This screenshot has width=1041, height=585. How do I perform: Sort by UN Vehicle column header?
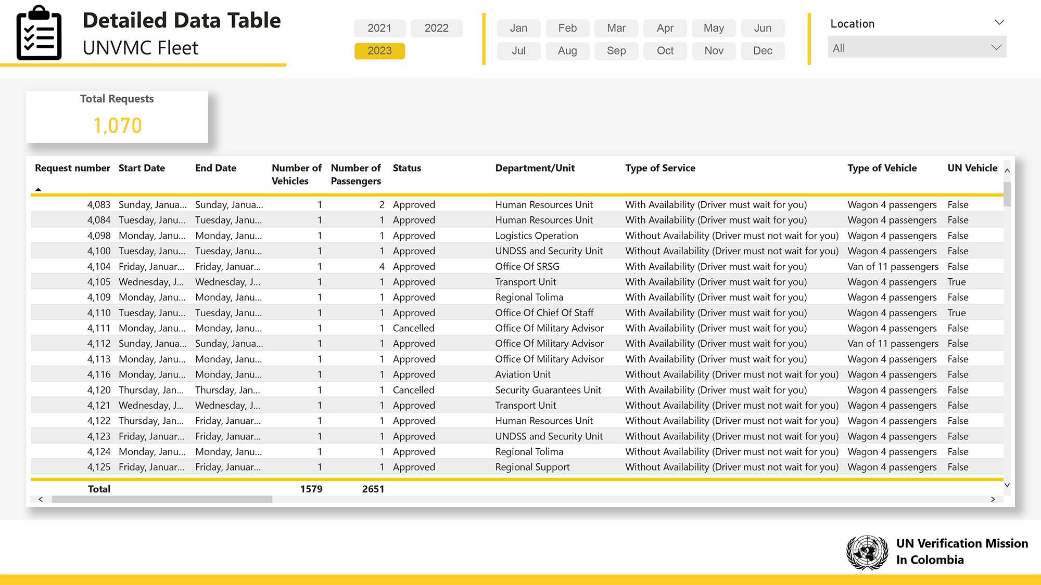(x=972, y=168)
